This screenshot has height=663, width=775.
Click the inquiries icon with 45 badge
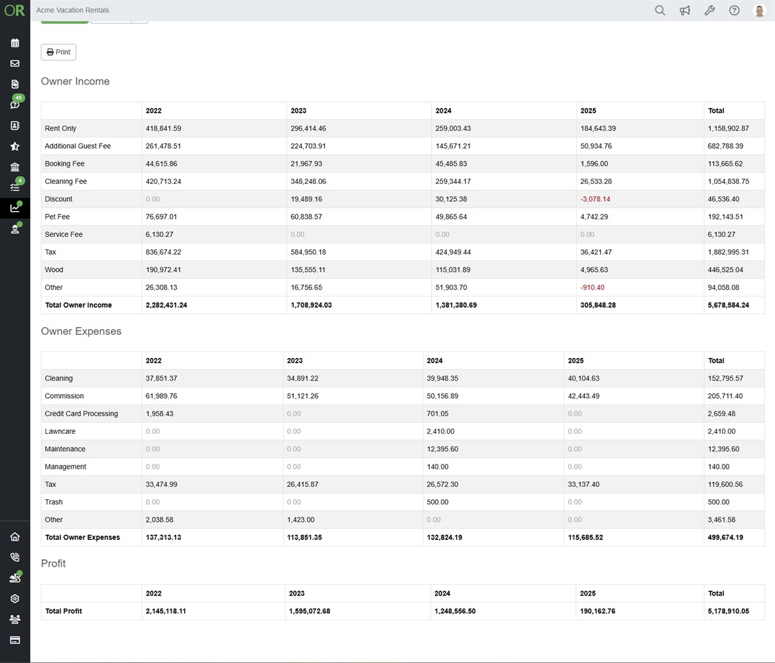click(15, 104)
